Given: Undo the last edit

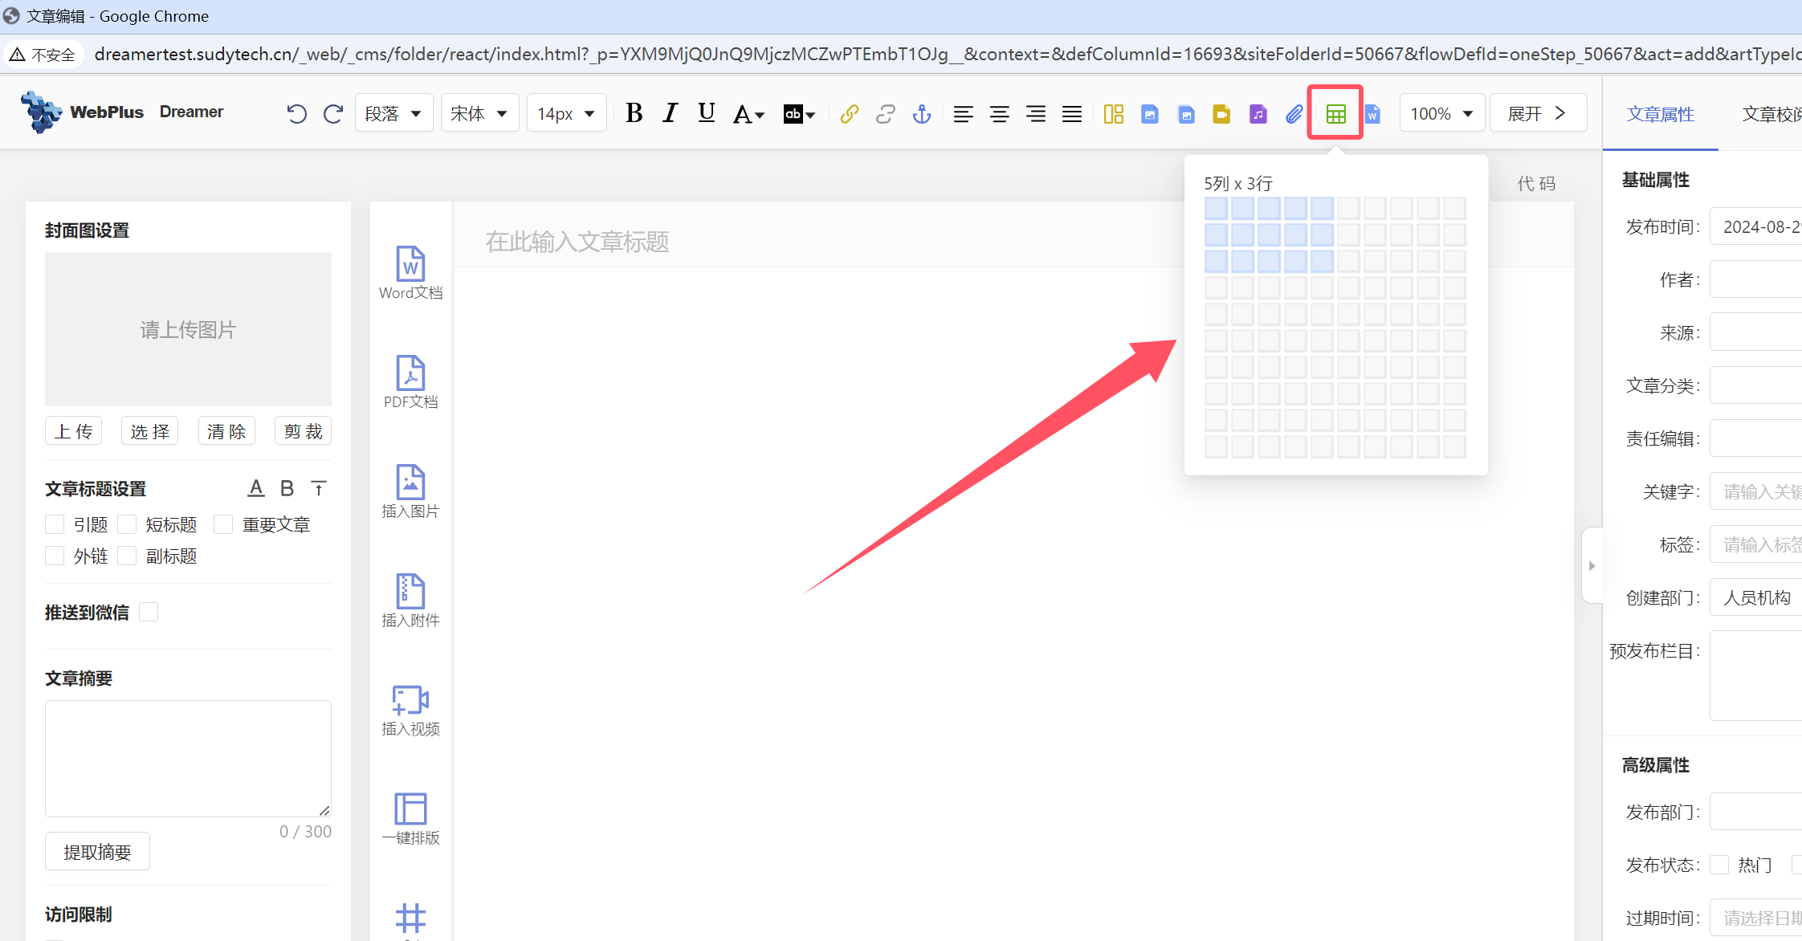Looking at the screenshot, I should click(296, 114).
